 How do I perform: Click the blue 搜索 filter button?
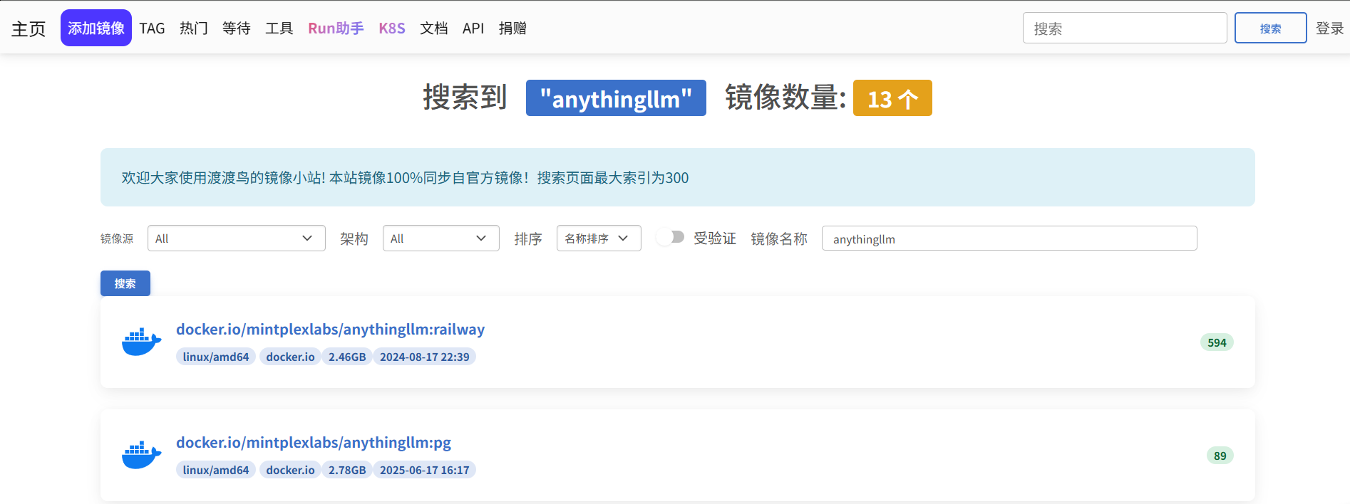click(125, 283)
